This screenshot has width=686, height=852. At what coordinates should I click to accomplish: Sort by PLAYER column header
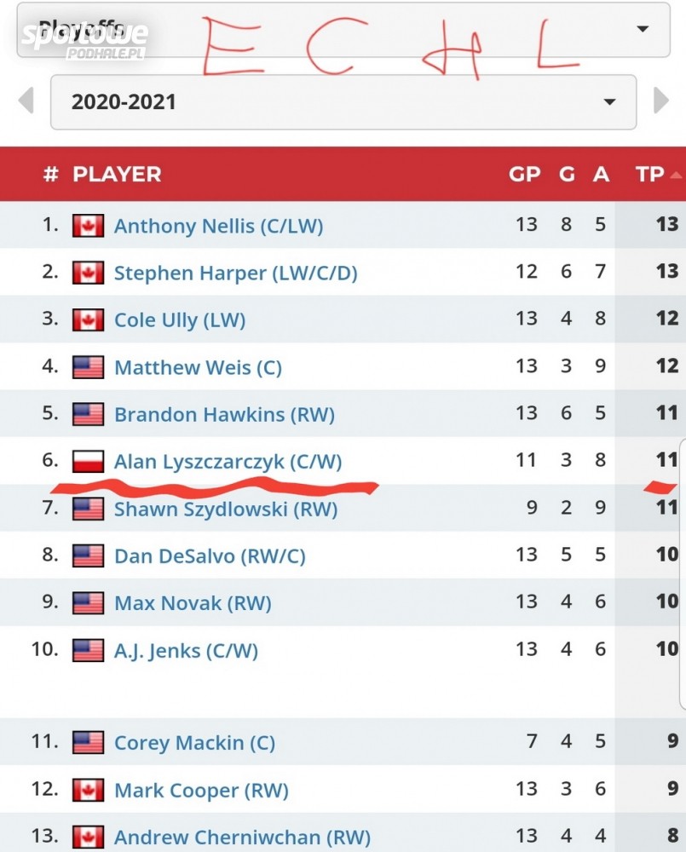117,174
